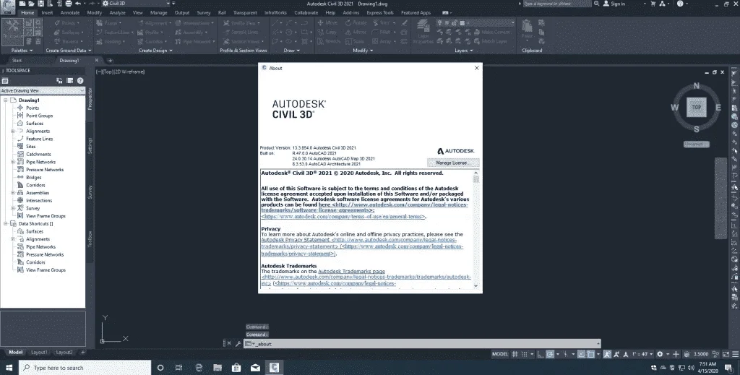Open the Civil 3D workspace dropdown in title bar
This screenshot has height=375, width=740.
click(137, 4)
